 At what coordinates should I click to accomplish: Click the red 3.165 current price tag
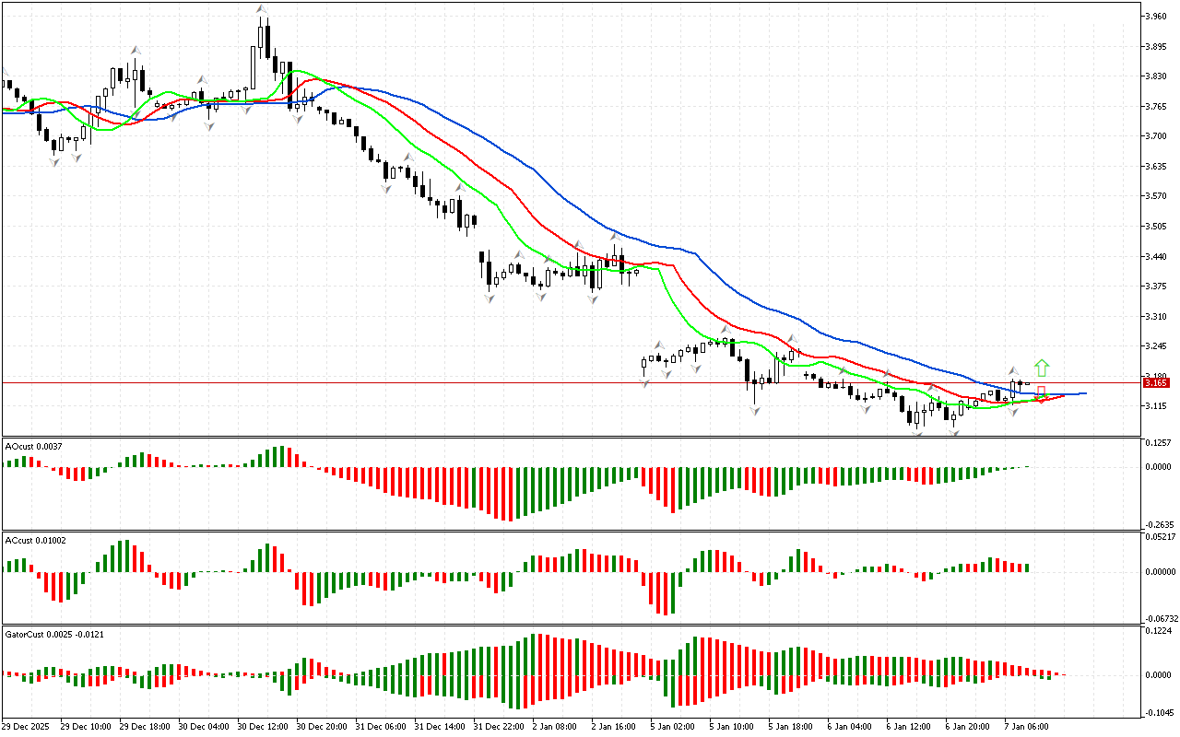(x=1156, y=382)
